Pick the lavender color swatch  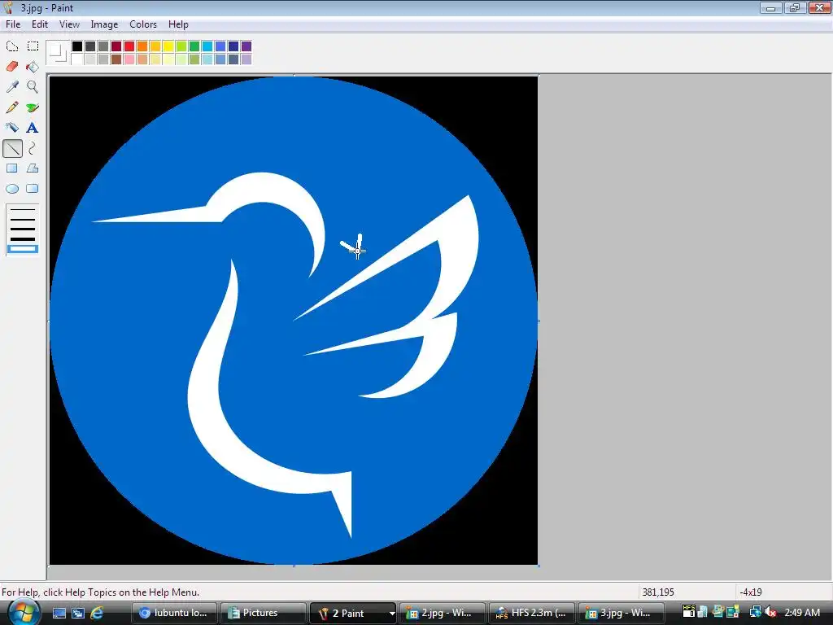tap(246, 59)
